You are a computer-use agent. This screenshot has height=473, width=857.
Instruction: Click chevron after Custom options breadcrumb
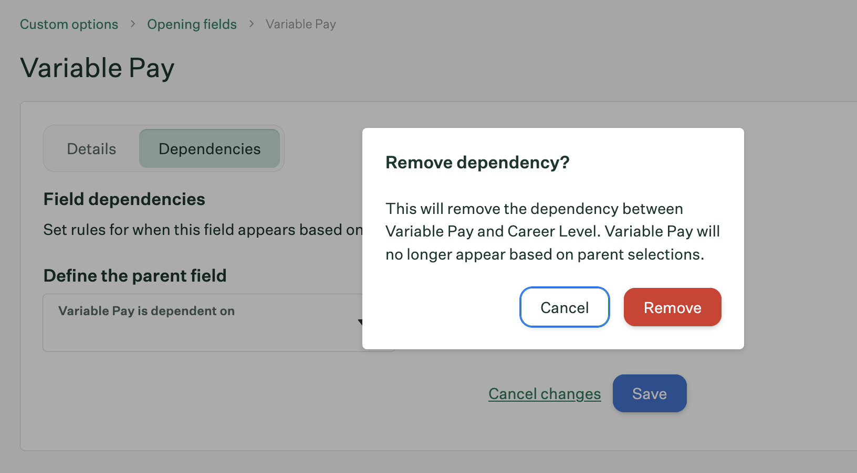(133, 24)
